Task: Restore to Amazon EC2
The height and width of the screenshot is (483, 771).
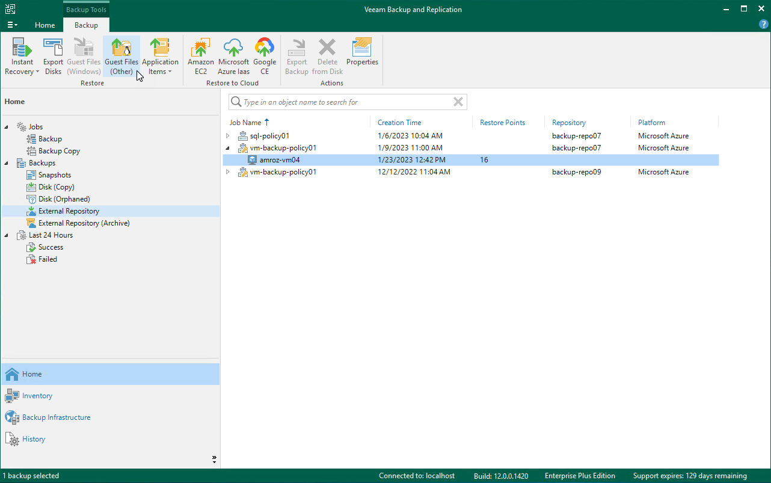Action: [x=200, y=57]
